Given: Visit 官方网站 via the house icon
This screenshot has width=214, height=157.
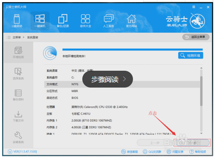Looking at the screenshot, I should pyautogui.click(x=132, y=21).
